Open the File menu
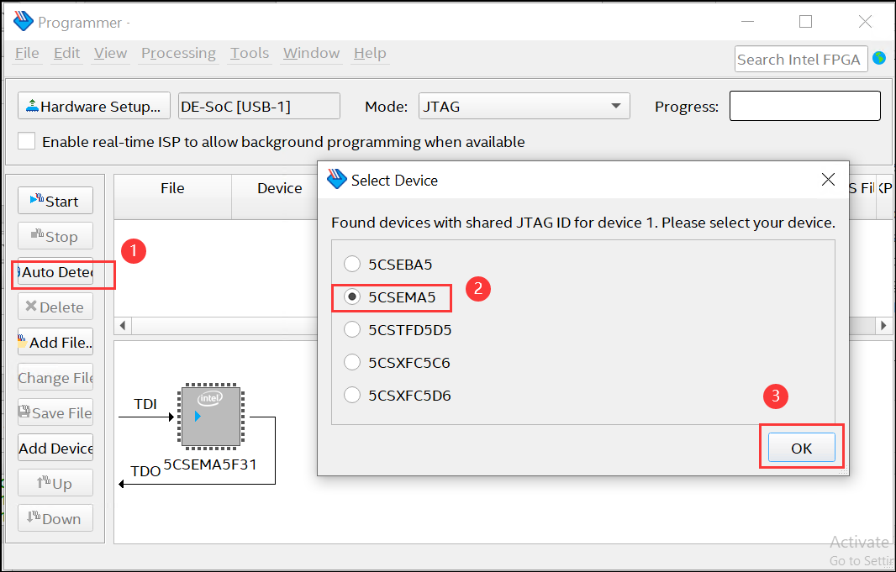This screenshot has height=572, width=896. point(27,53)
